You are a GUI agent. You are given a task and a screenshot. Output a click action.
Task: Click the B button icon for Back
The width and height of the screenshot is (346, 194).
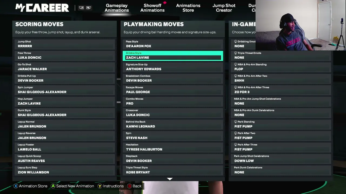pos(129,186)
